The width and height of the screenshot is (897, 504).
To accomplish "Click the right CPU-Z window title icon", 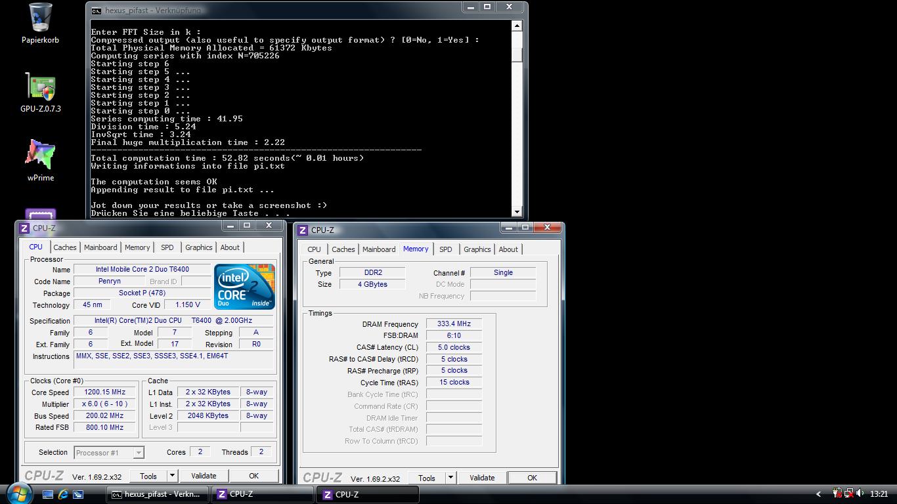I will (x=303, y=230).
